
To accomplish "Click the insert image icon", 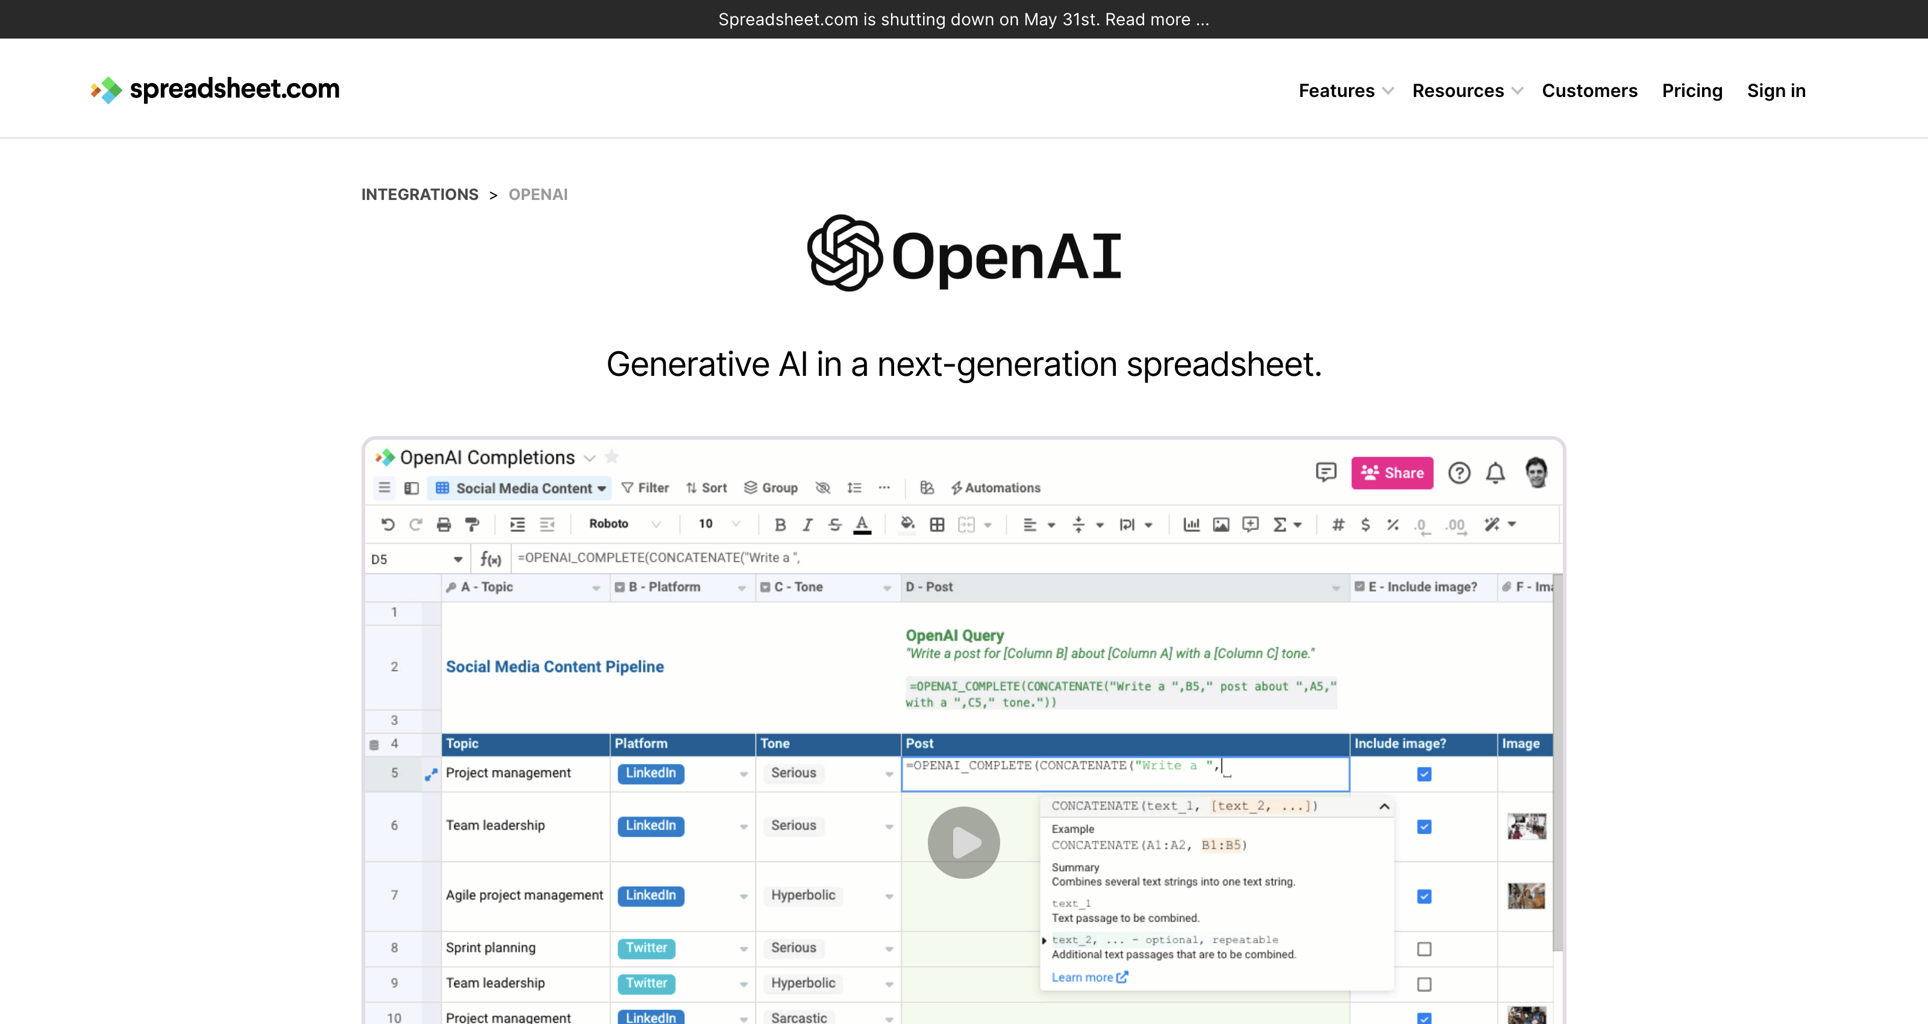I will [x=1221, y=525].
